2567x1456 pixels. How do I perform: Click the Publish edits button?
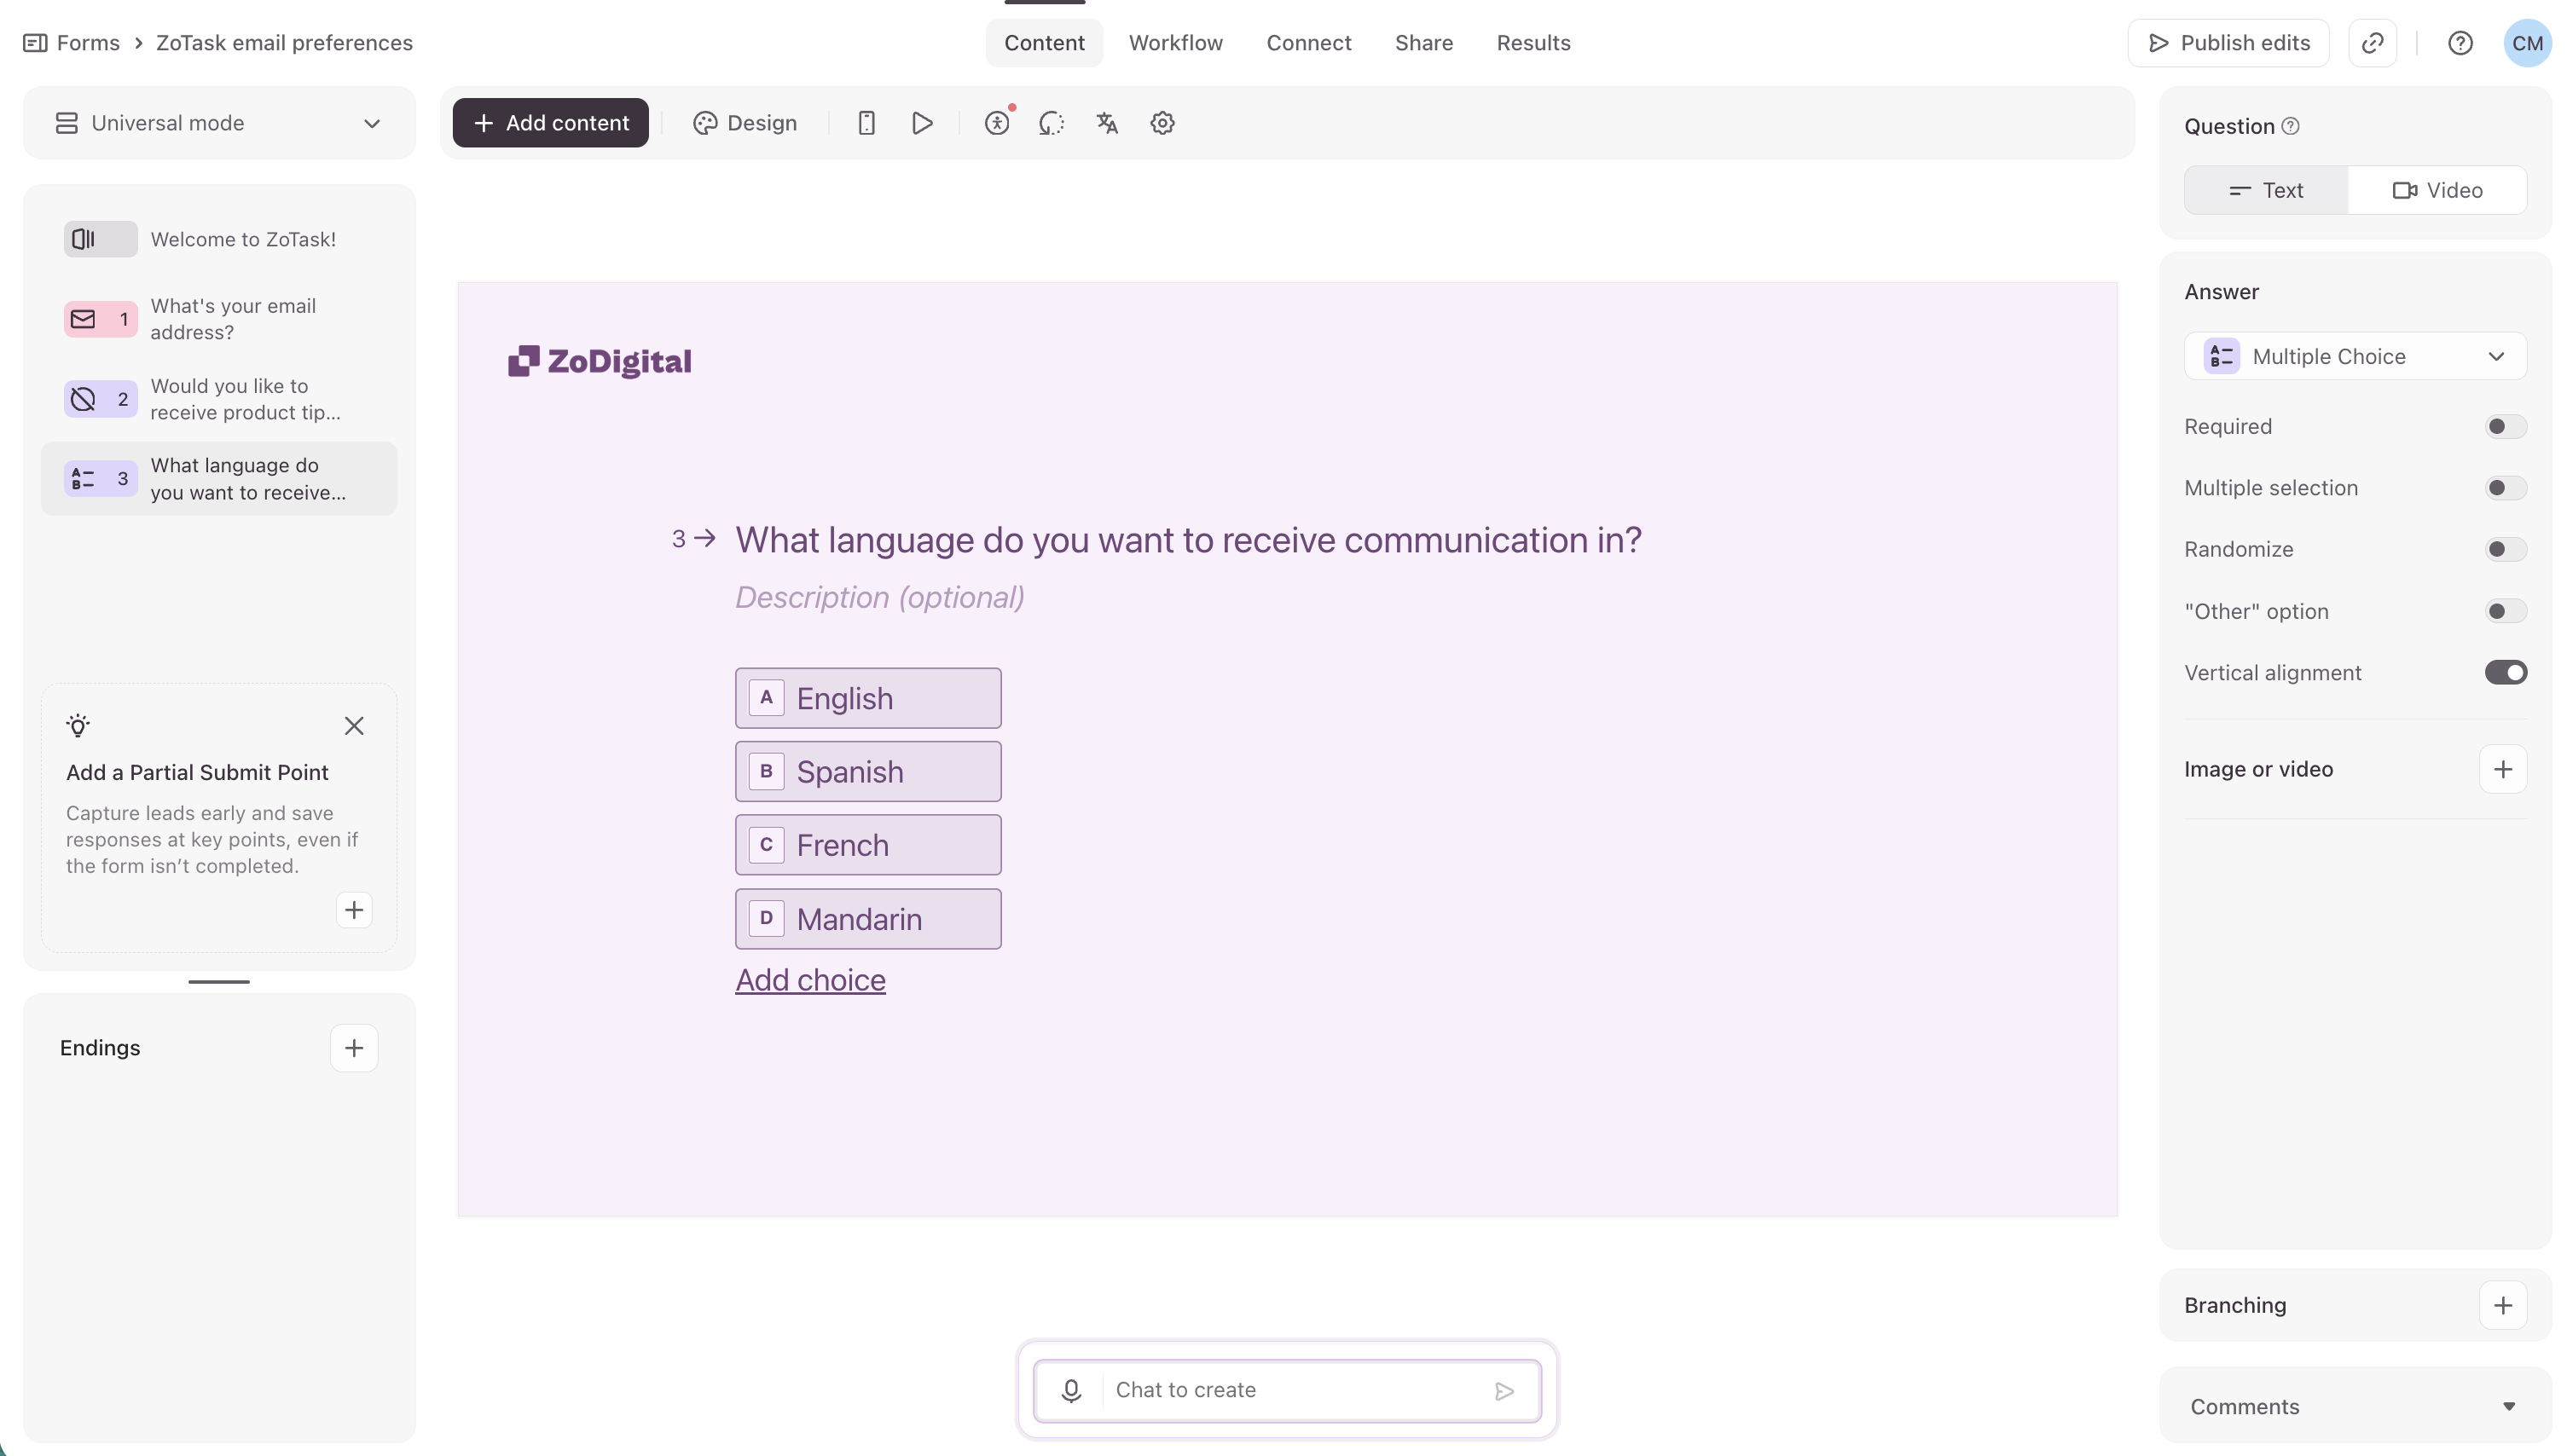coord(2228,43)
